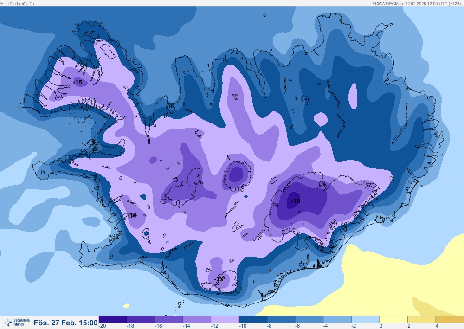Click the -14 temperature label in southwest
464x329 pixels.
(x=132, y=215)
